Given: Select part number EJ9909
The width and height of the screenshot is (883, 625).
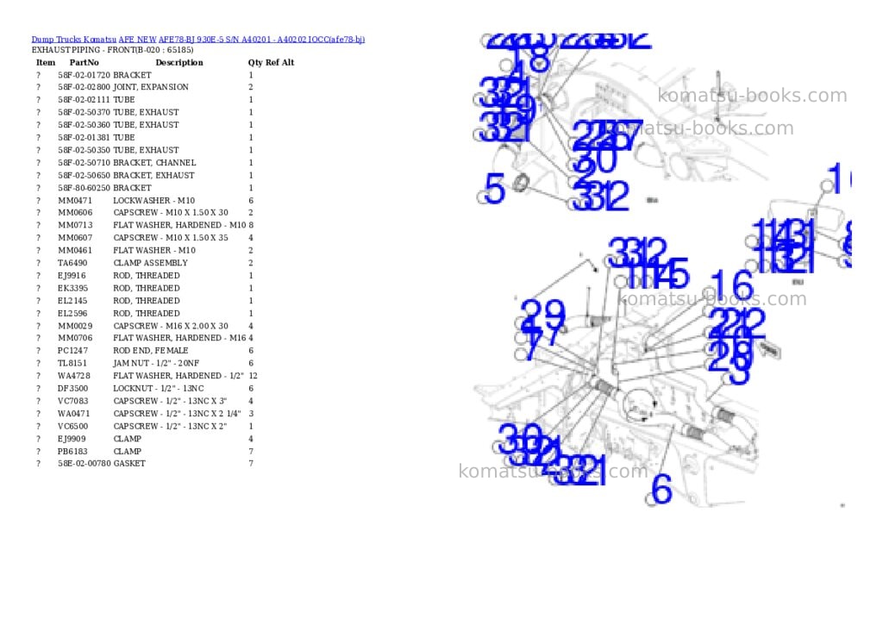Looking at the screenshot, I should (x=72, y=439).
